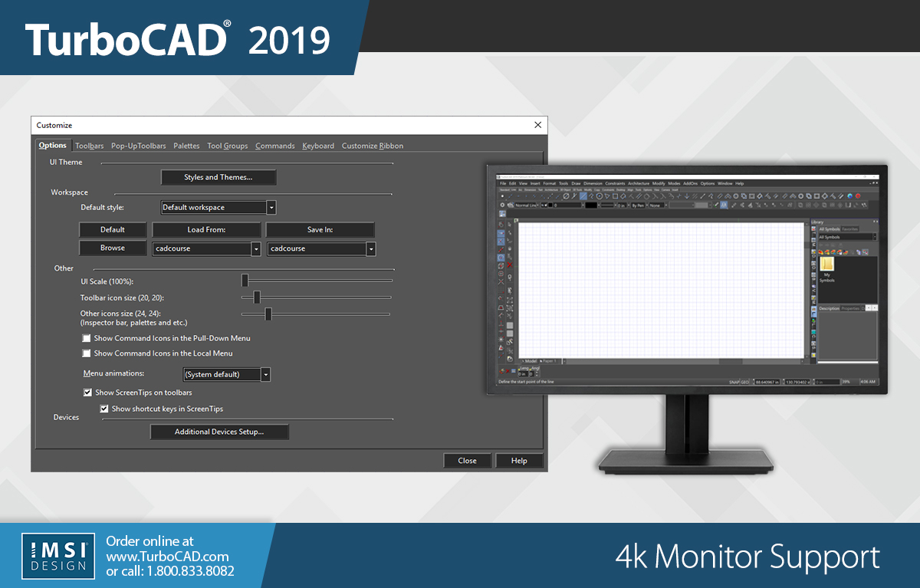Open the Draw menu on the monitor
Screen dimensions: 920x588
tap(576, 184)
